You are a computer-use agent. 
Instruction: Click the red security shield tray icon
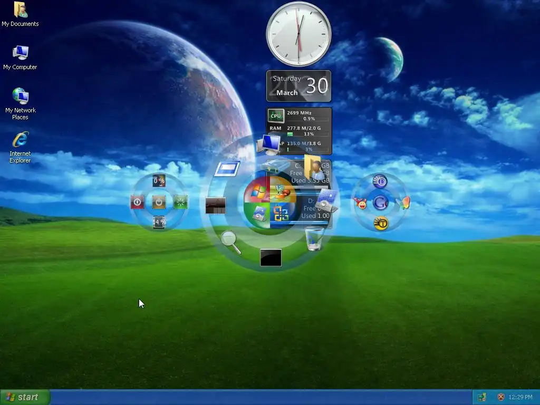pyautogui.click(x=501, y=397)
